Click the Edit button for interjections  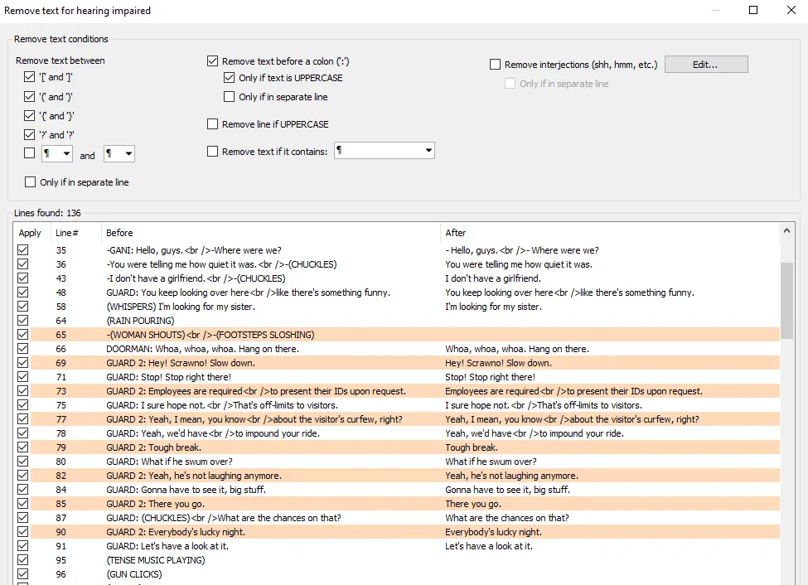705,64
